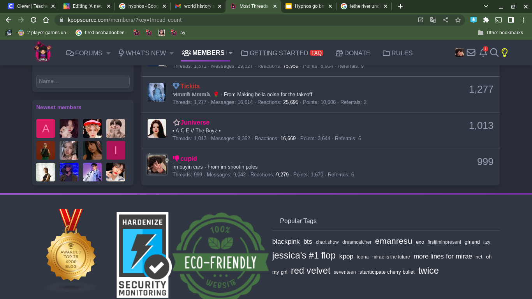Open the Donate menu item
This screenshot has height=299, width=532.
[x=353, y=53]
